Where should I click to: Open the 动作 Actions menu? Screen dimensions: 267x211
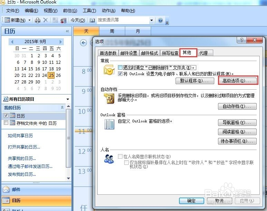pos(109,11)
